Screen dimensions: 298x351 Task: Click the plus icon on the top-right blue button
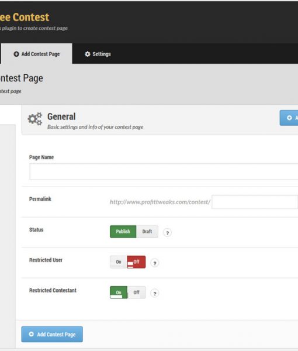click(x=289, y=118)
